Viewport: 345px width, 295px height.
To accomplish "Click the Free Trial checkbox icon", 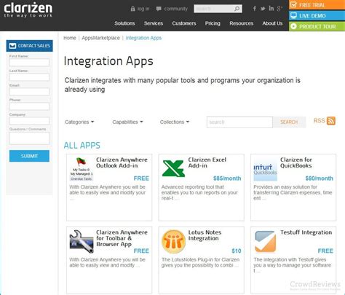I will click(293, 4).
